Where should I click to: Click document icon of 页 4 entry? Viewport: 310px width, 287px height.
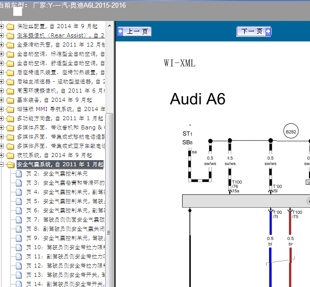coord(19,192)
